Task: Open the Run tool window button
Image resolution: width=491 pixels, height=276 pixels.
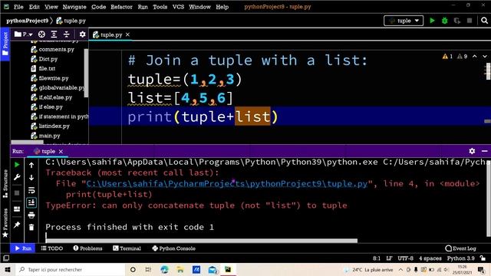Action: point(23,248)
